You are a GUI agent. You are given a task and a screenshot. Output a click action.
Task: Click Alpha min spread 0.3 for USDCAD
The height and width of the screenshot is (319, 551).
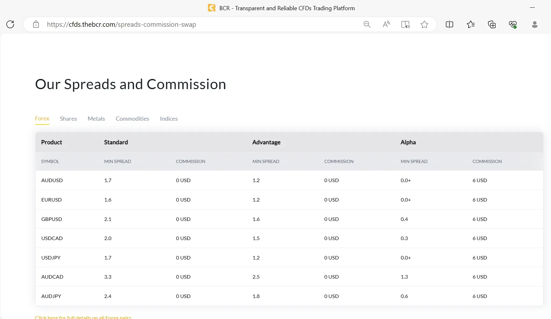pyautogui.click(x=404, y=238)
